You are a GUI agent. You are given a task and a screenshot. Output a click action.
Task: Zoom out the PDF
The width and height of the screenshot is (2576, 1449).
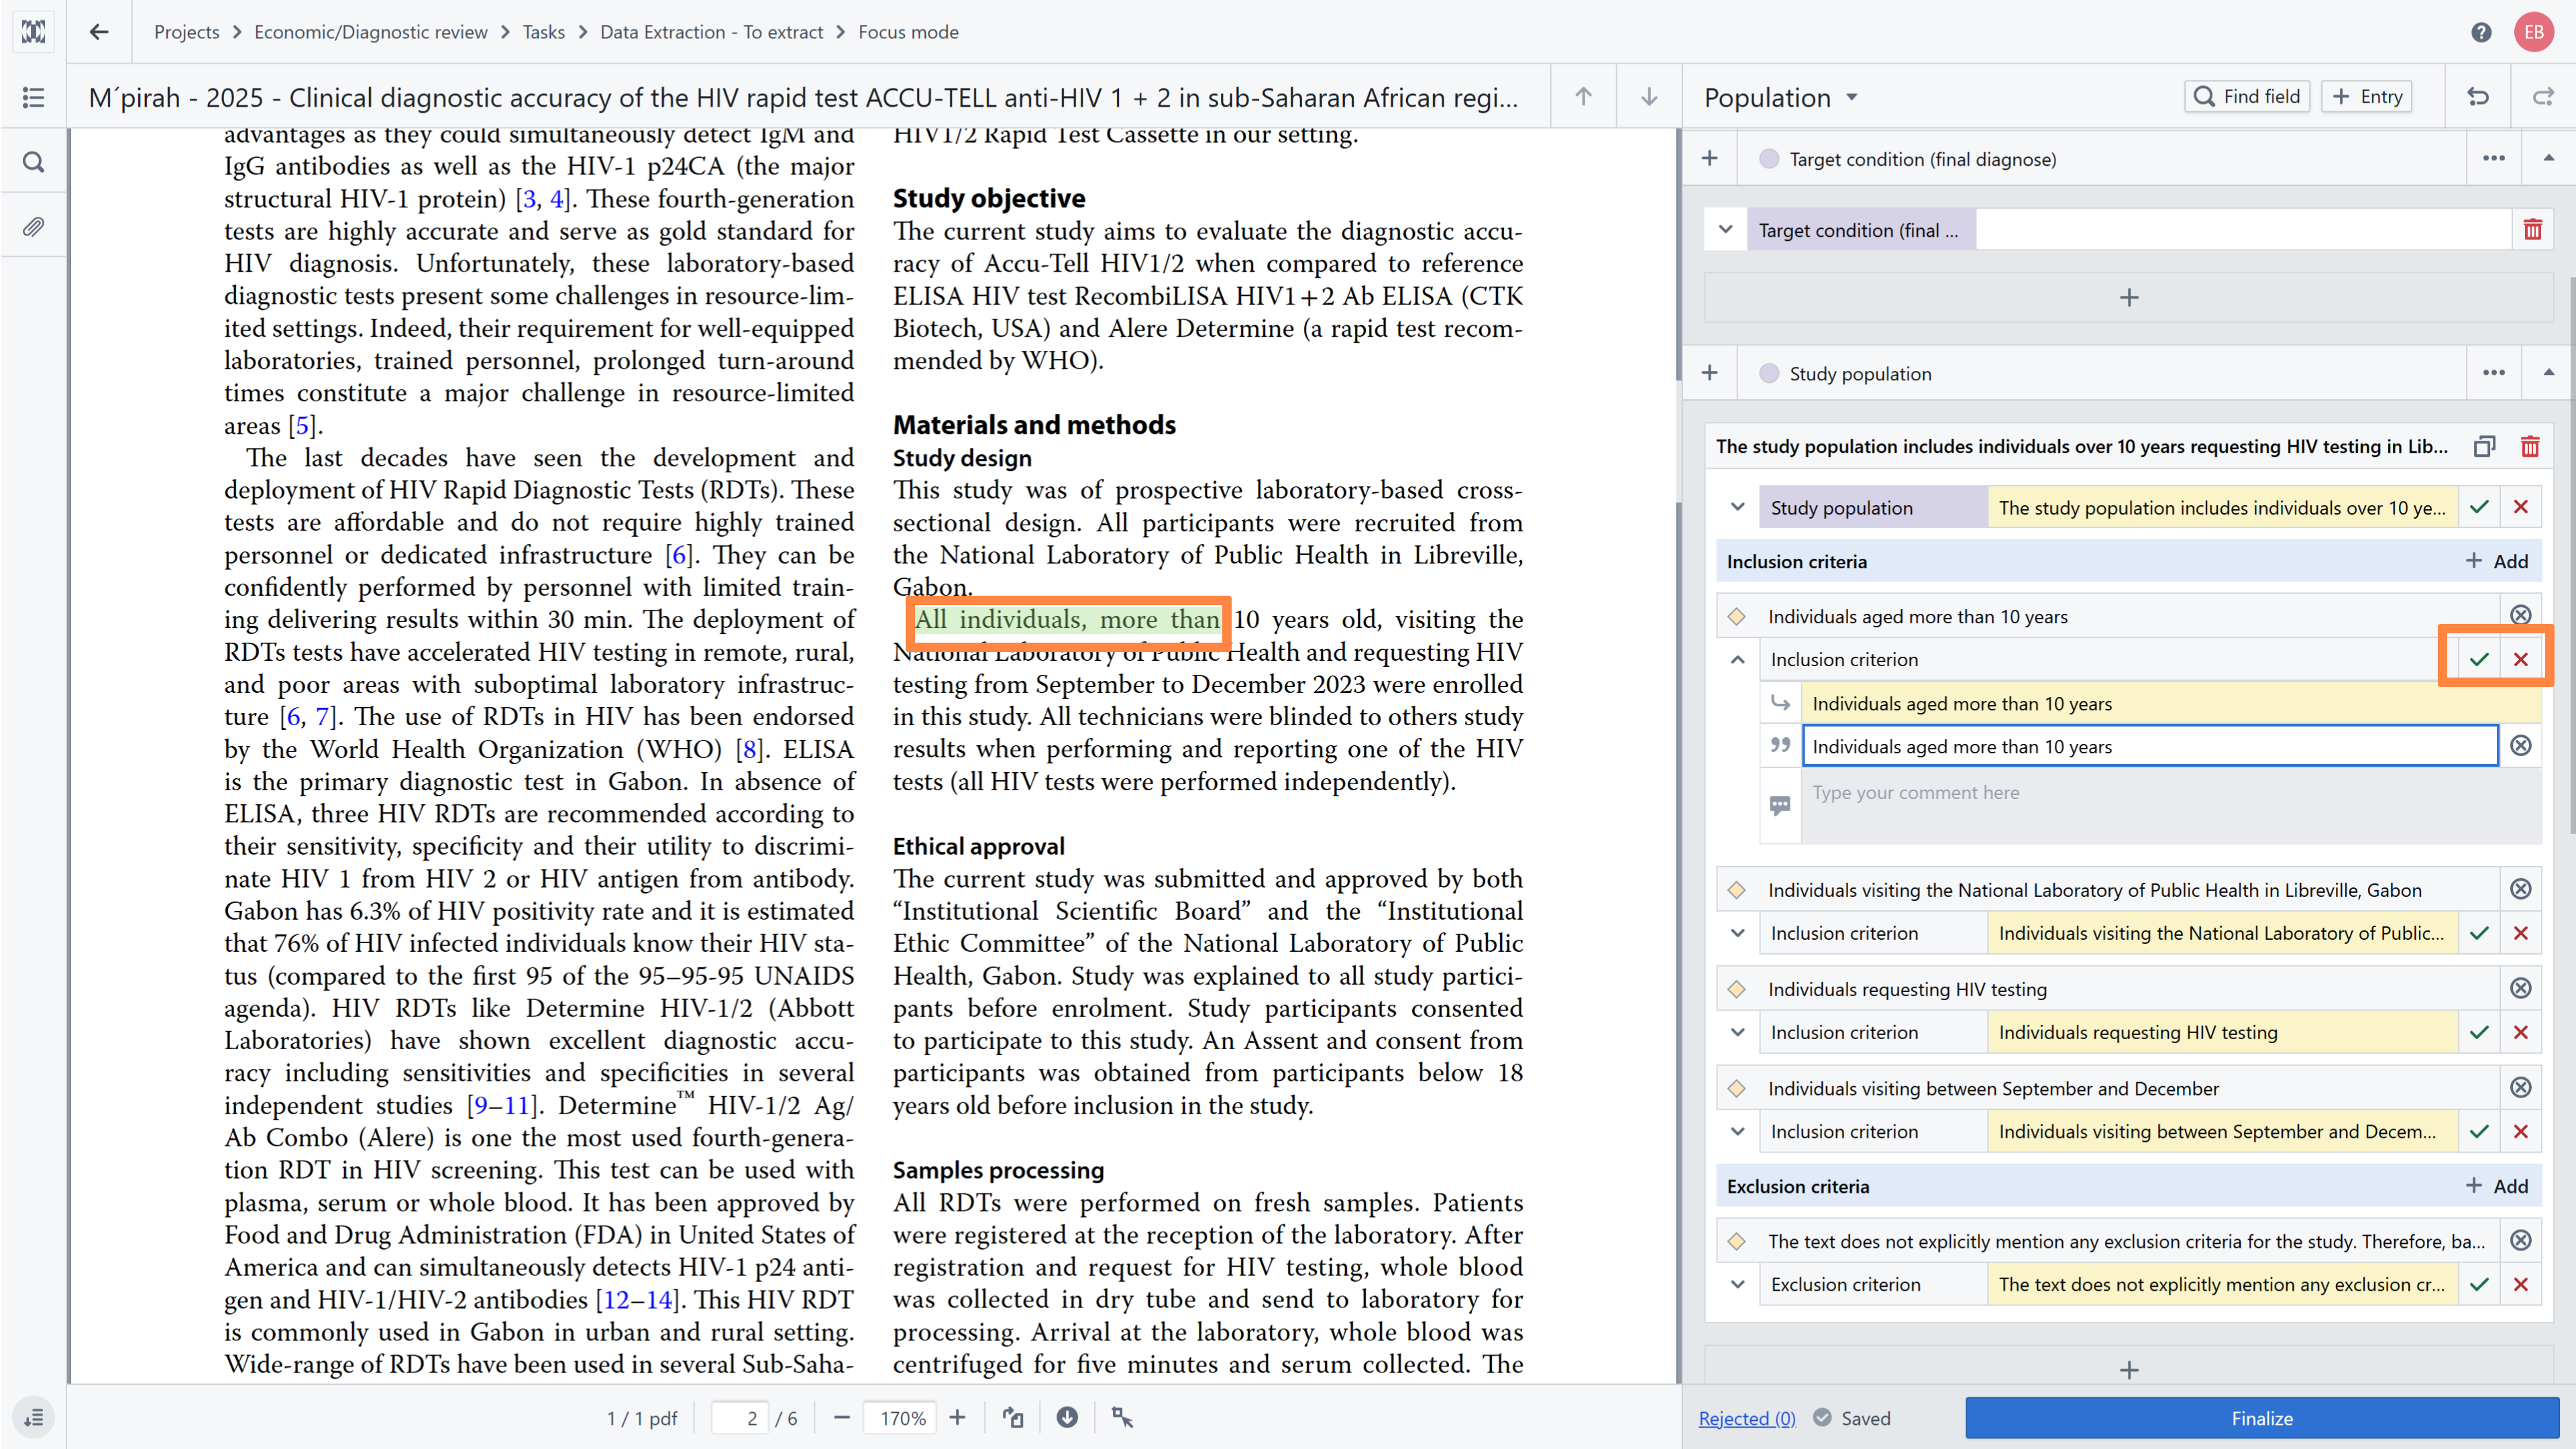pyautogui.click(x=842, y=1418)
